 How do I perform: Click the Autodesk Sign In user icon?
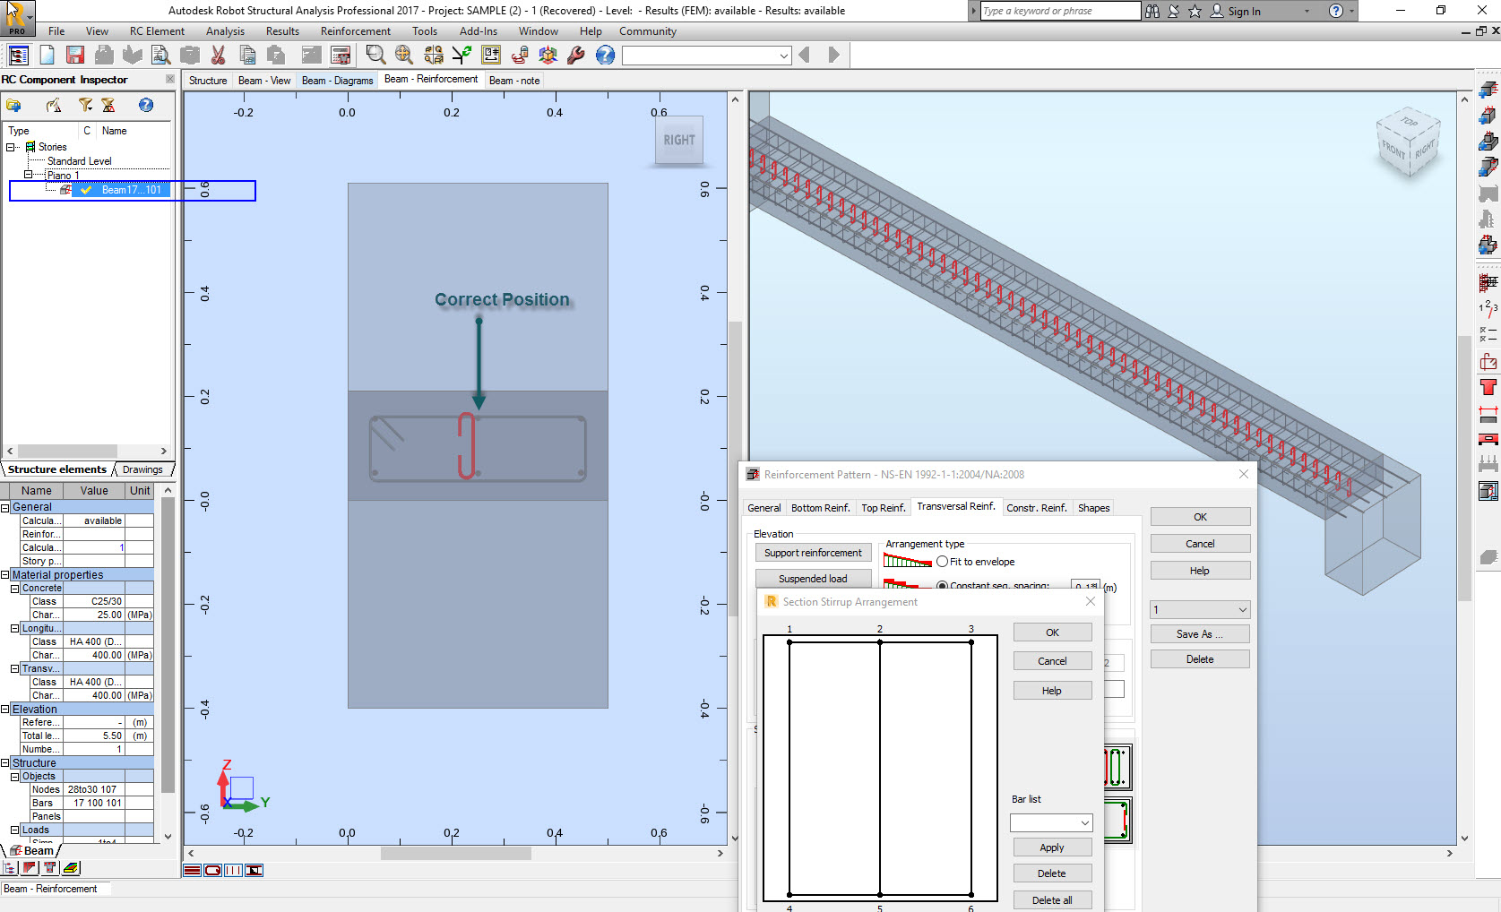[1217, 11]
